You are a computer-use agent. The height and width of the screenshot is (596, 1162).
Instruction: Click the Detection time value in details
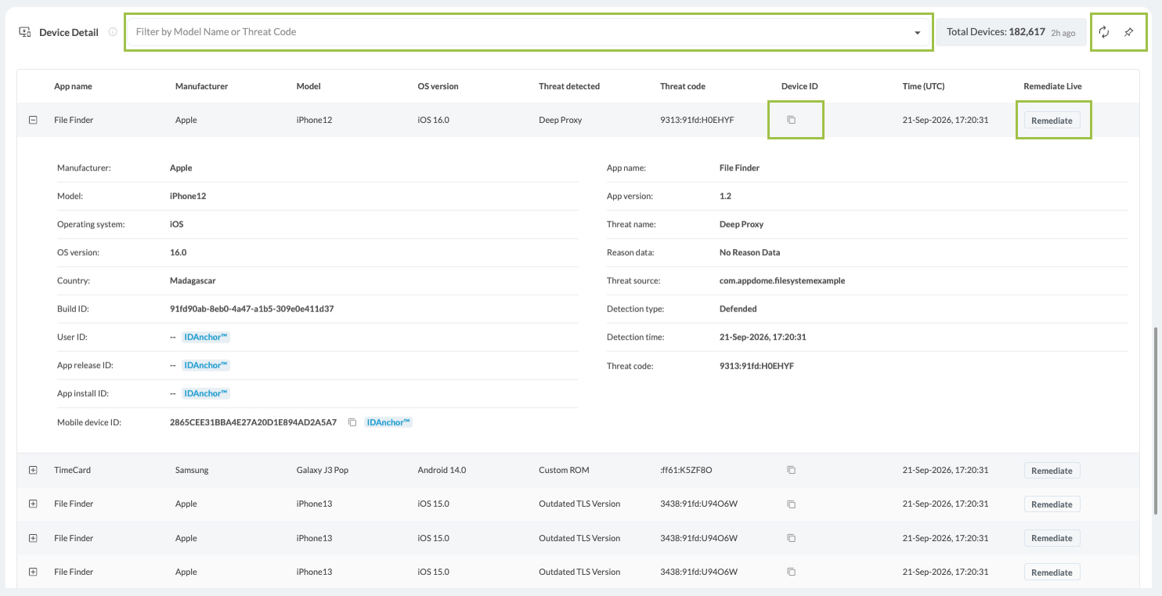[763, 337]
